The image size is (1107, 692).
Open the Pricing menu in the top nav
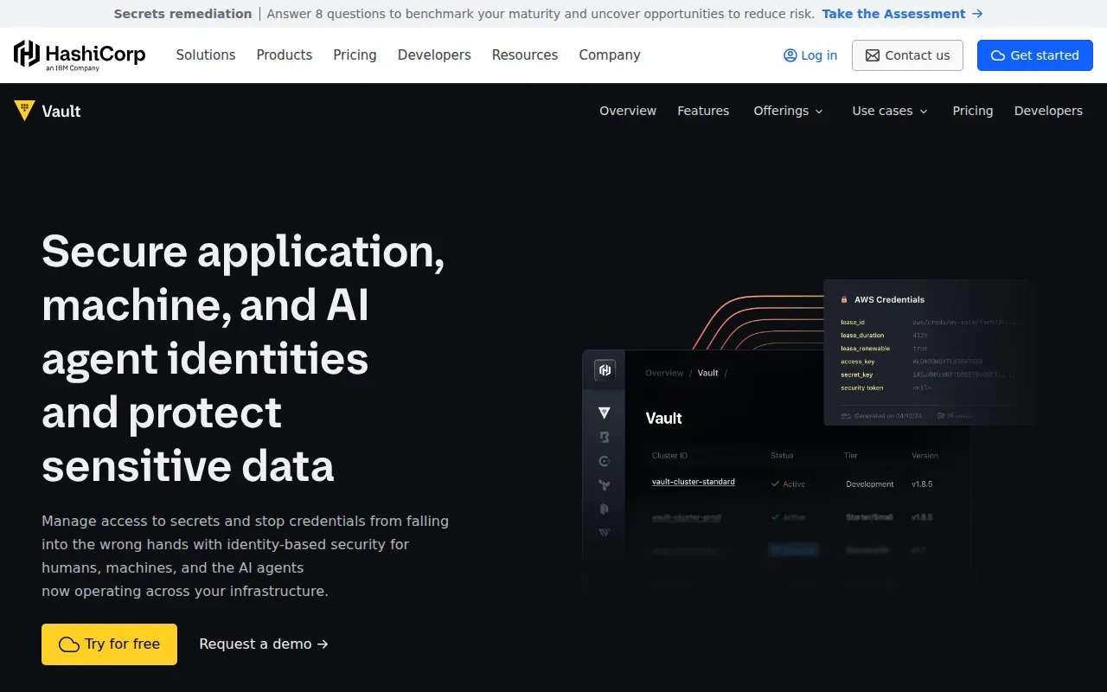(355, 55)
